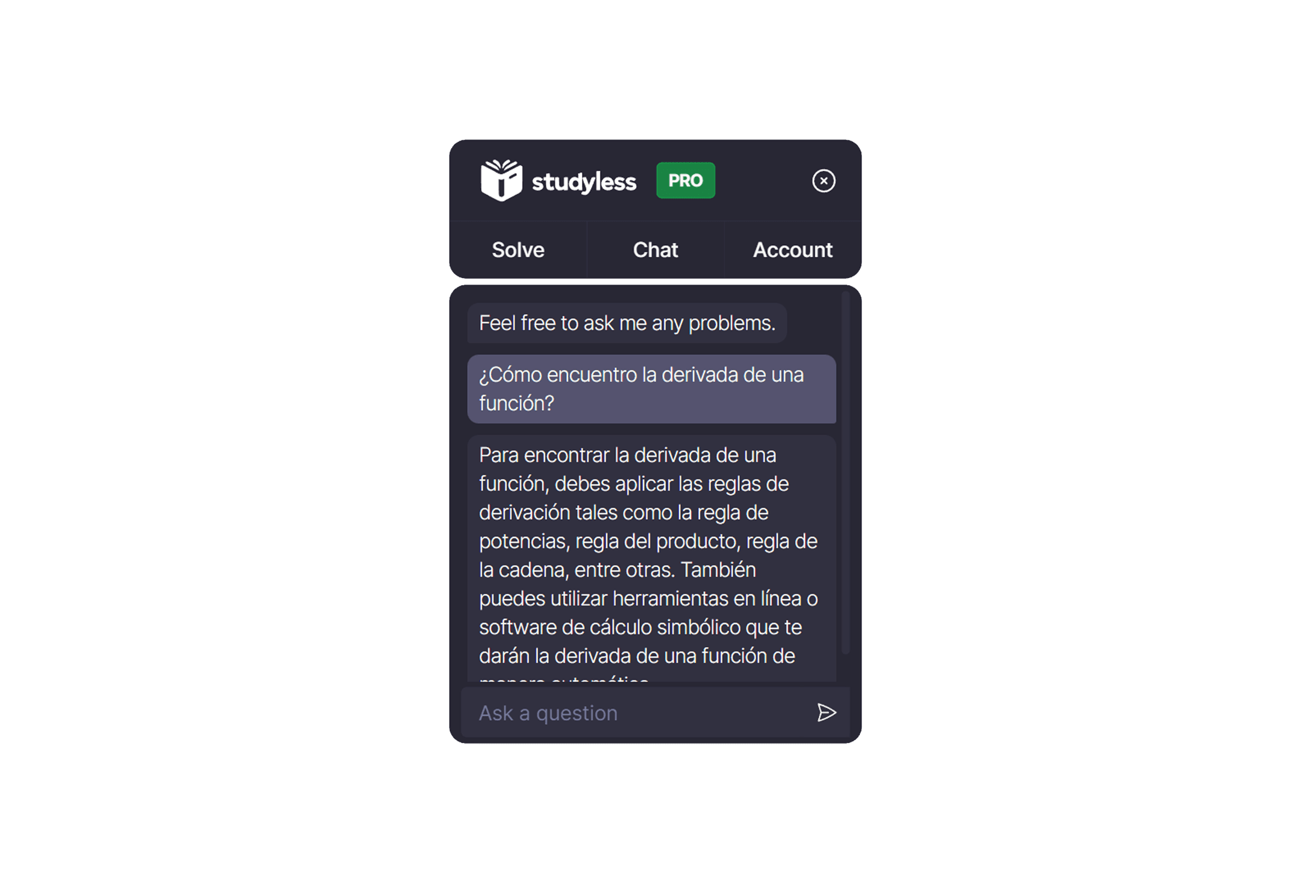
Task: Click the word "problems." in the greeting bubble
Action: (x=731, y=323)
